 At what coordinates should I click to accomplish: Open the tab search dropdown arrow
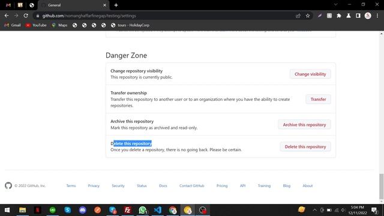tap(336, 4)
